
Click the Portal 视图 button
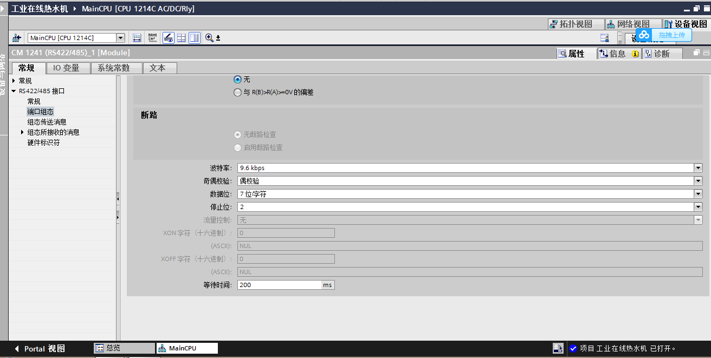[40, 349]
